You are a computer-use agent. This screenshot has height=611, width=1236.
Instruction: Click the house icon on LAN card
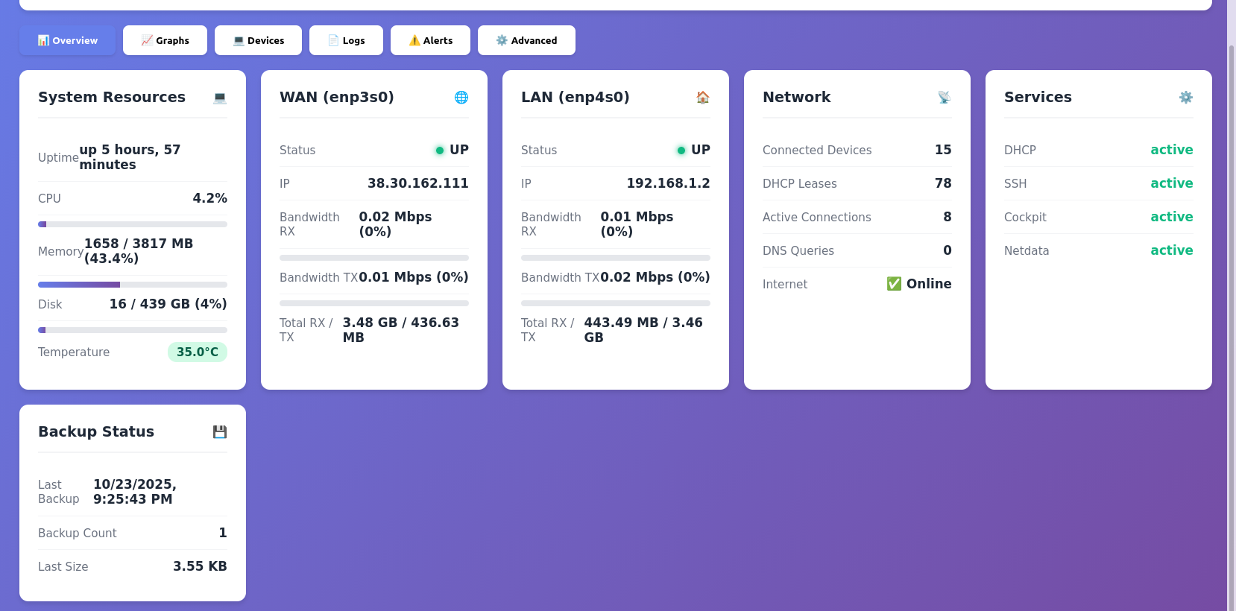click(x=703, y=98)
